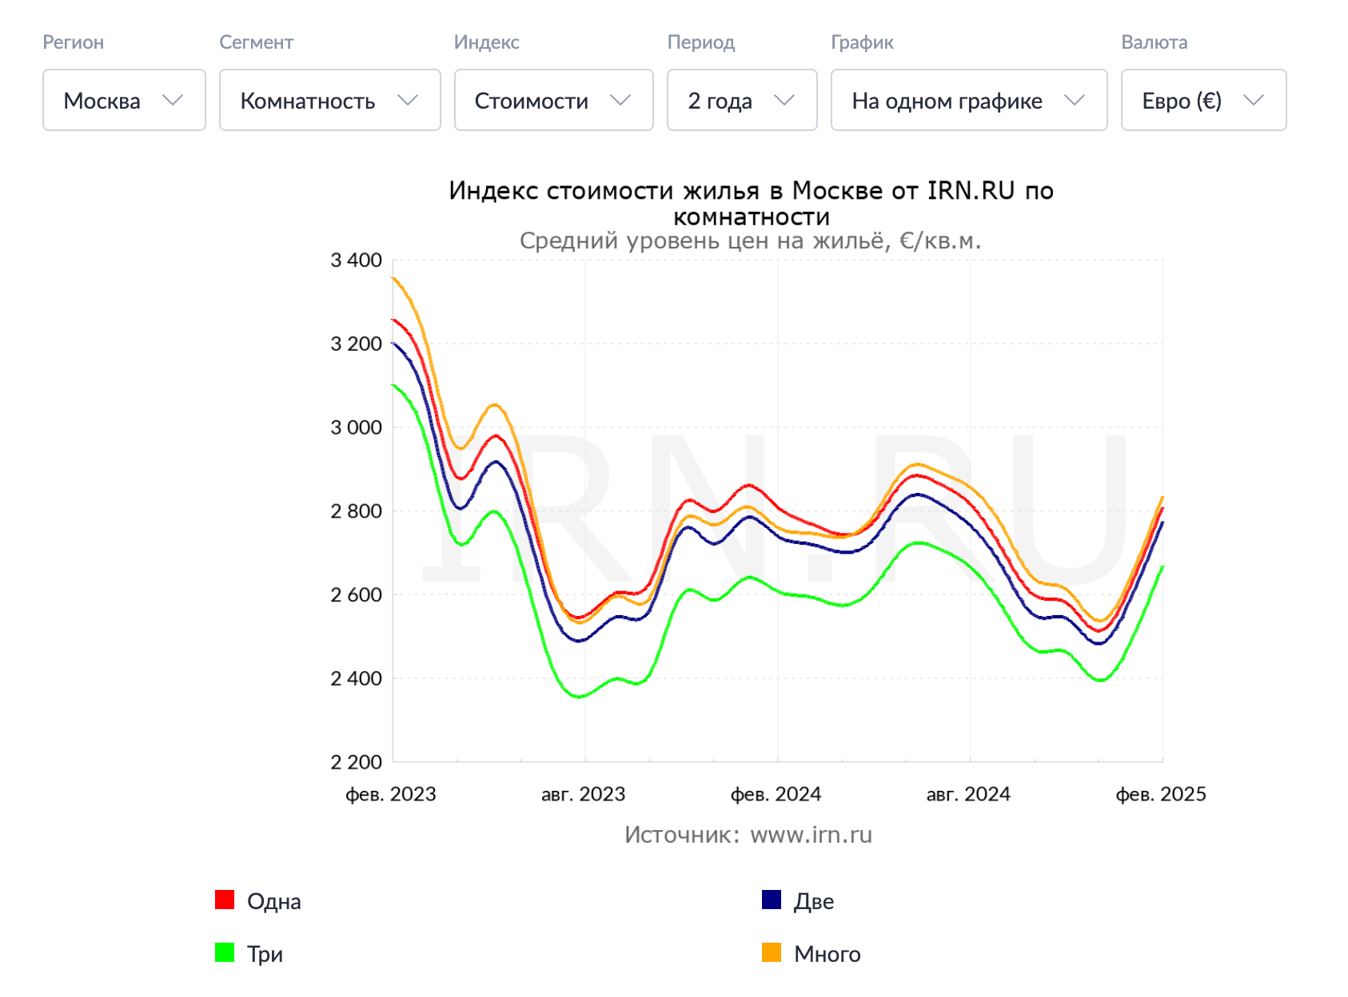Click the авг. 2024 axis label

[968, 794]
